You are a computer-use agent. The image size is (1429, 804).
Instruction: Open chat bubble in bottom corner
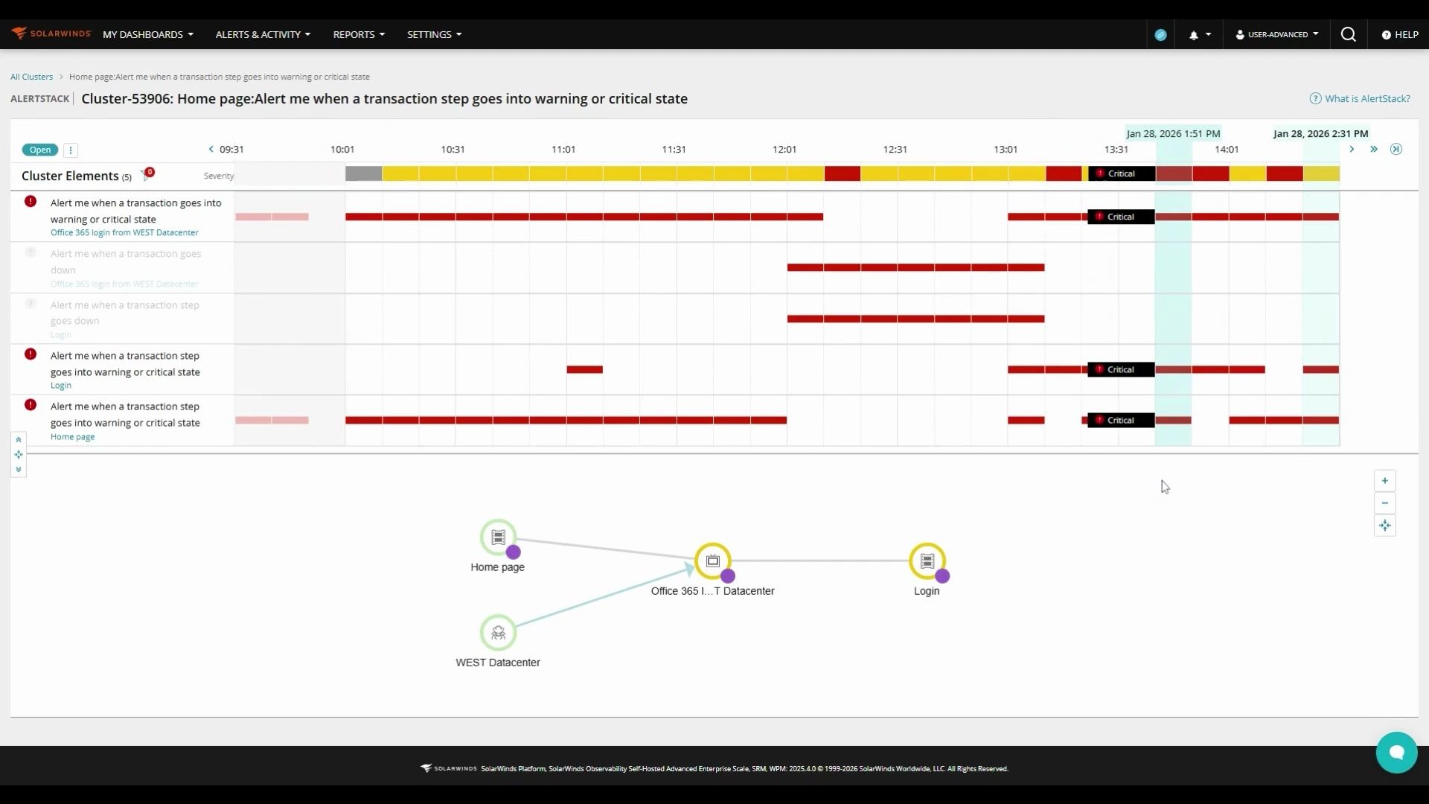coord(1396,753)
